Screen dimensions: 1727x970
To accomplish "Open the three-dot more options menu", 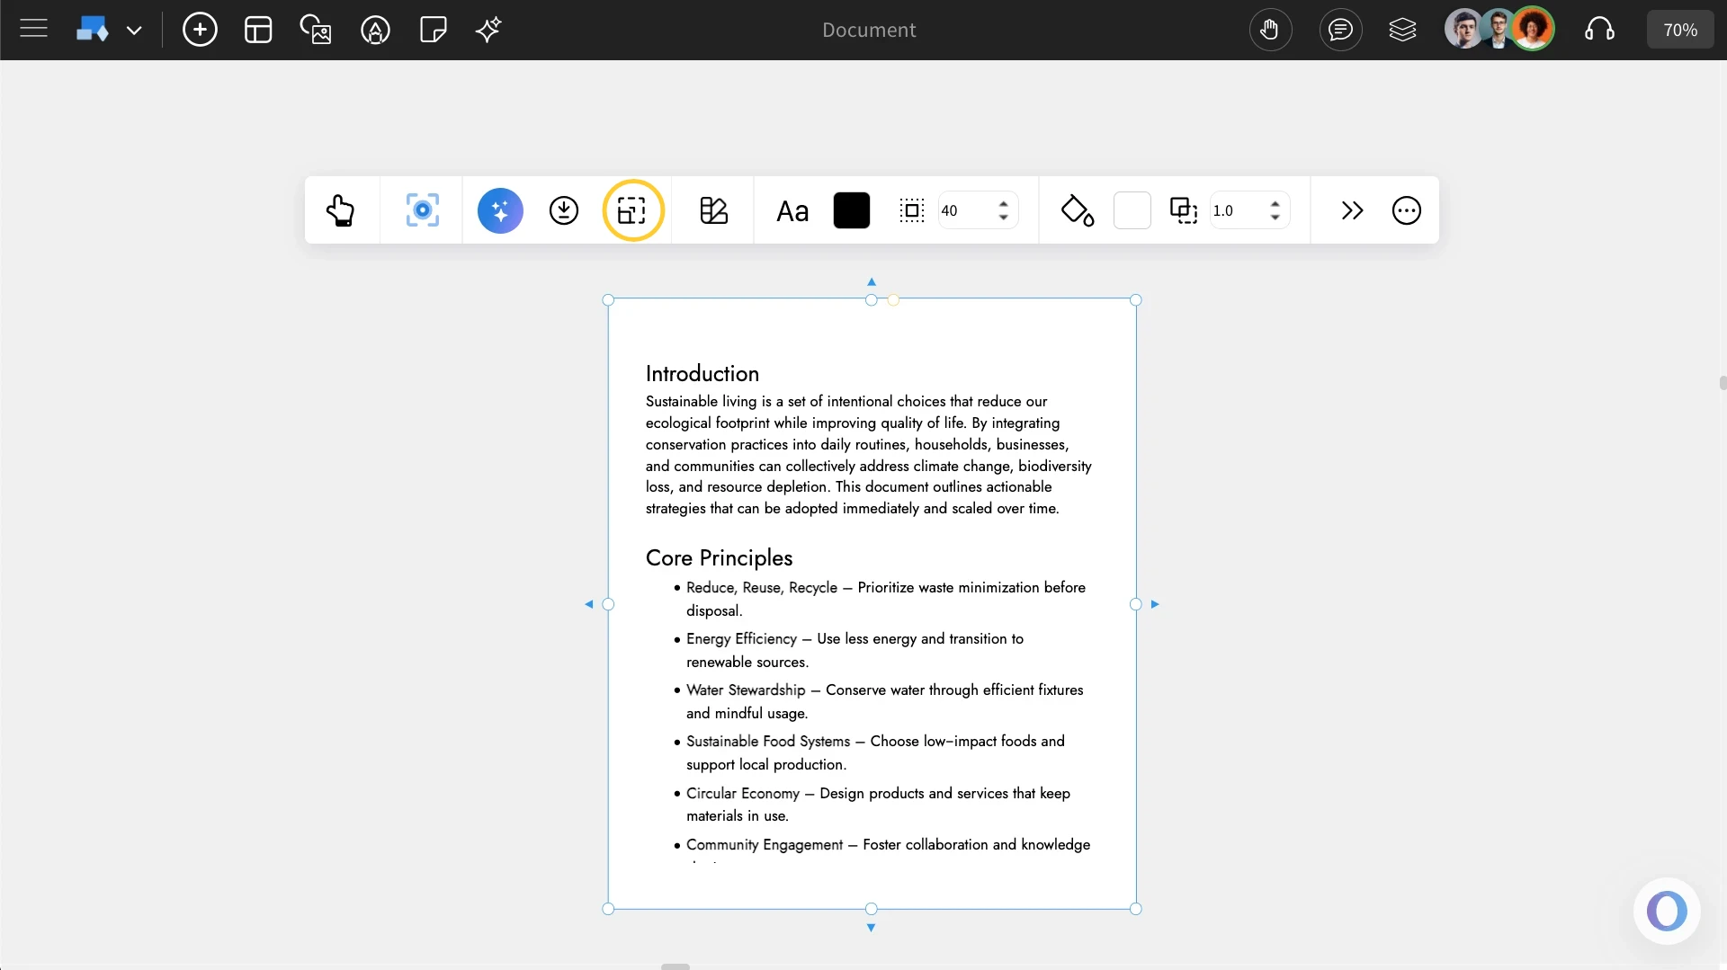I will click(1407, 210).
